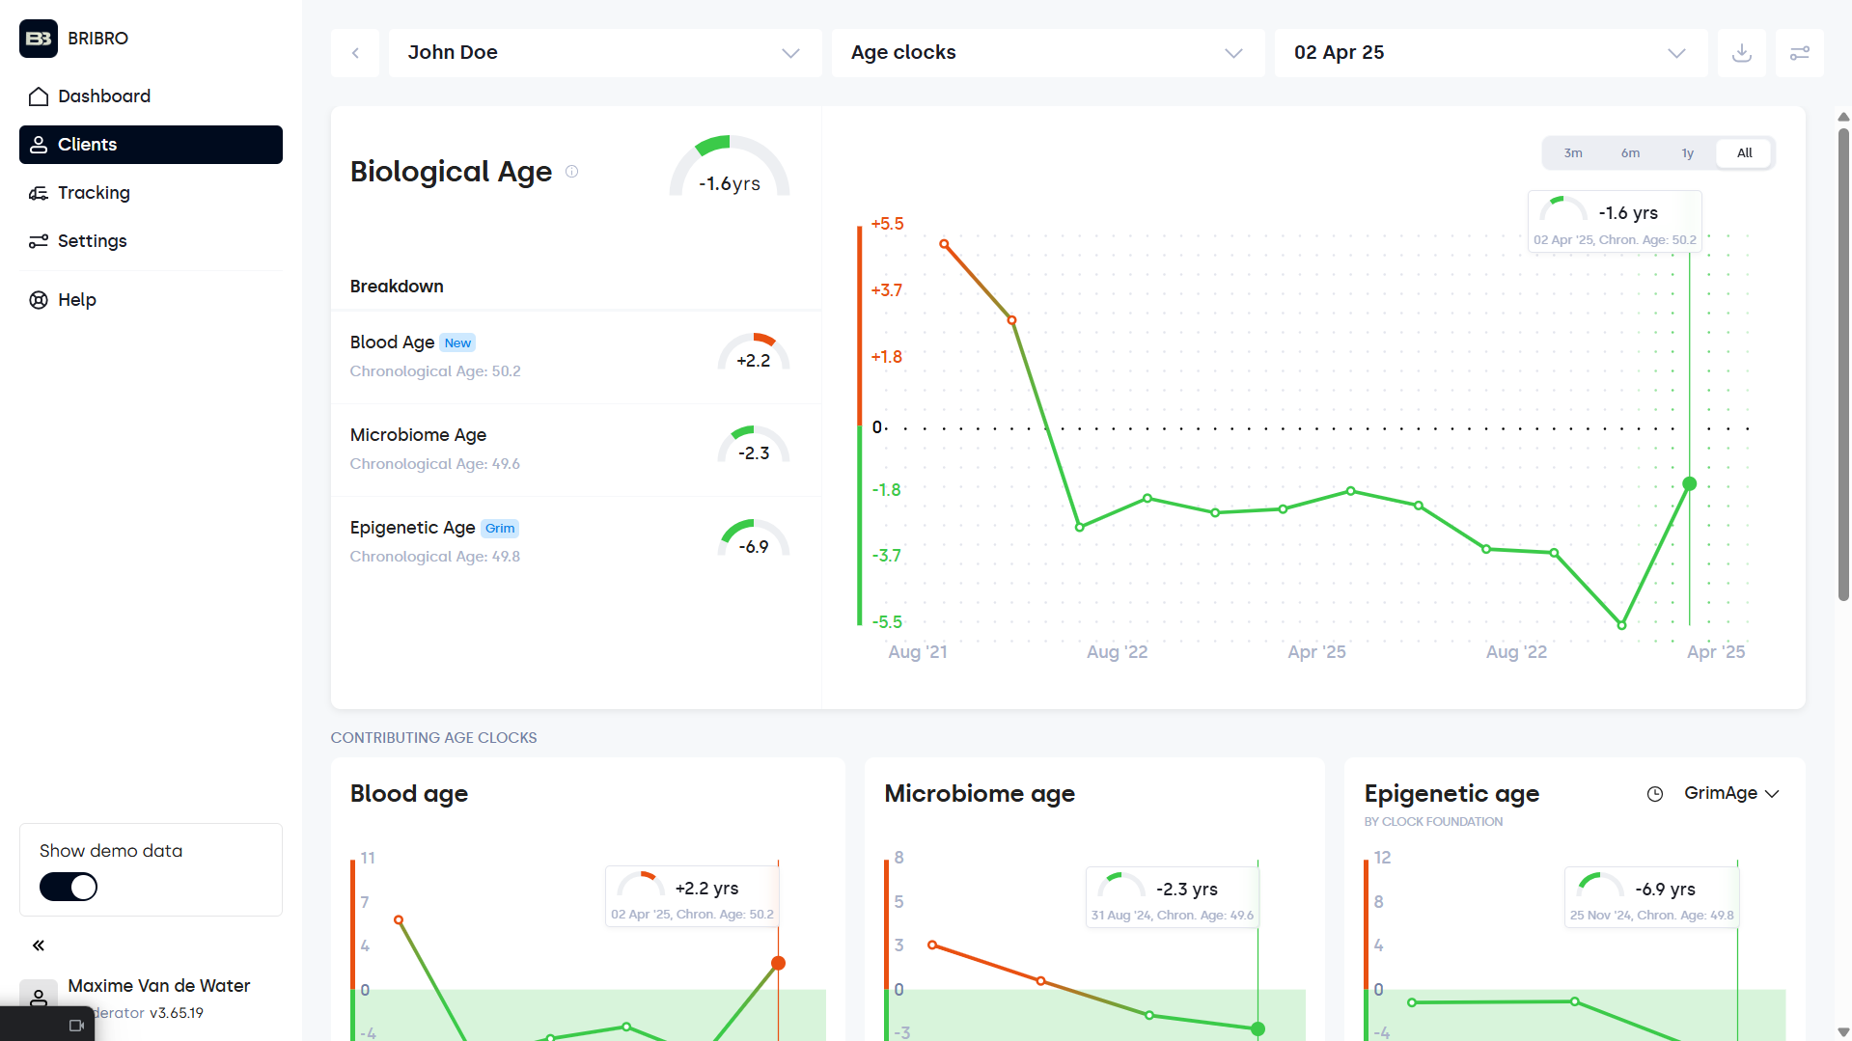Open Dashboard in the sidebar
1852x1041 pixels.
coord(104,96)
